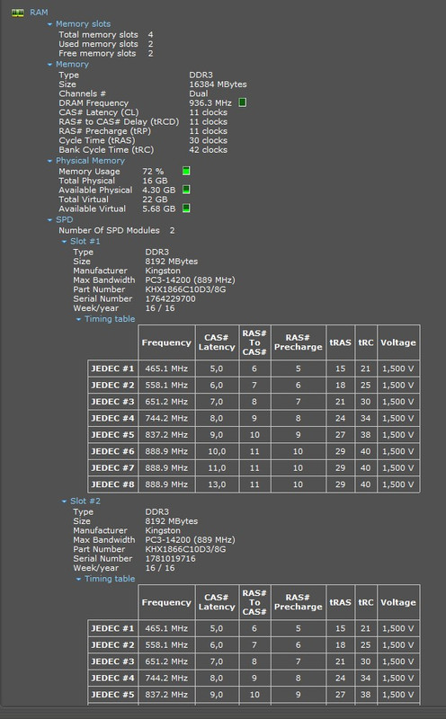Click the Cycle Time (tRAS) label
This screenshot has width=446, height=719.
tap(97, 140)
